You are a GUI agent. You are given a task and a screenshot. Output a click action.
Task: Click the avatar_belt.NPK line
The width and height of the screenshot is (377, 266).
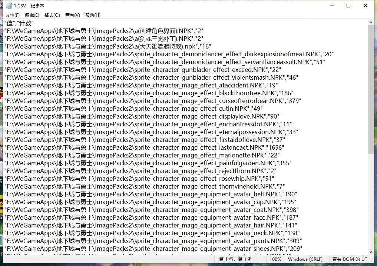[x=151, y=194]
